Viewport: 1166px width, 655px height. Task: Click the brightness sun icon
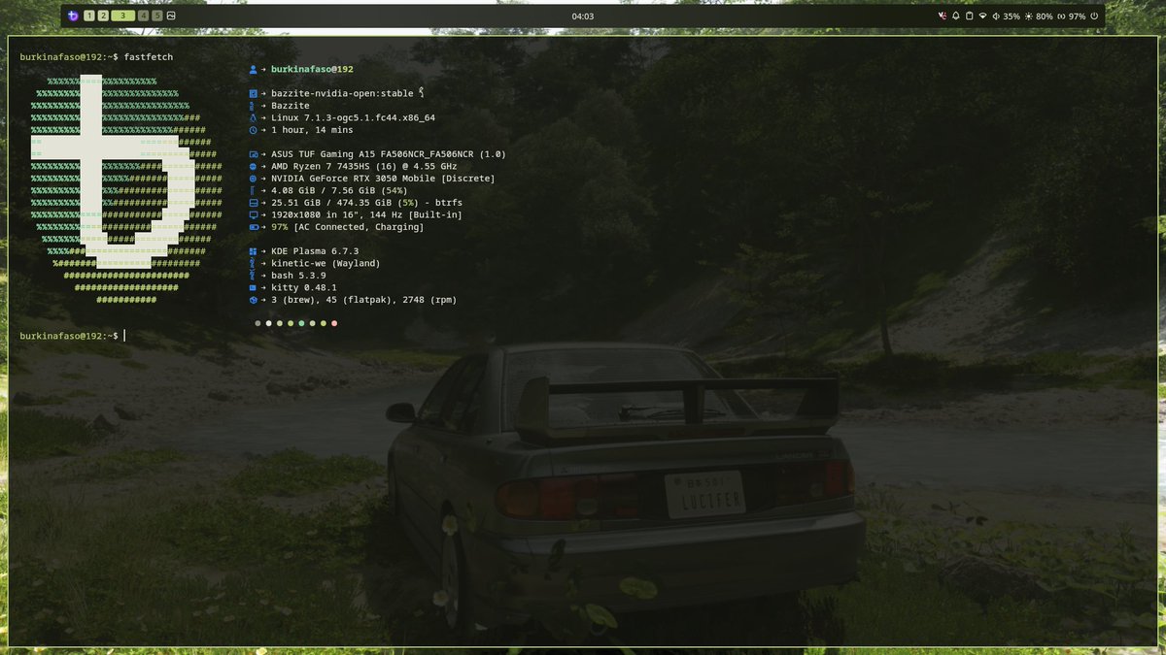[x=1029, y=16]
